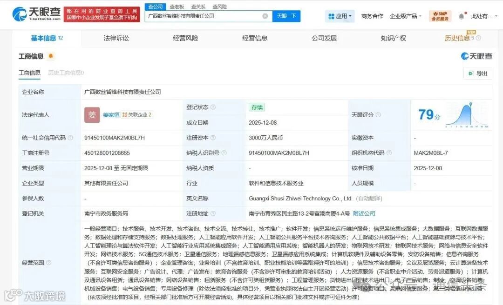Image resolution: width=503 pixels, height=305 pixels.
Task: Open the notification bell in the header
Action: [461, 16]
